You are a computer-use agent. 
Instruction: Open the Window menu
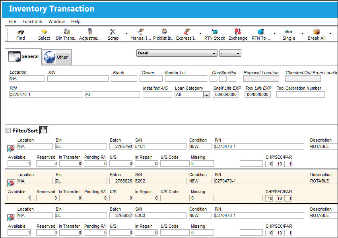coord(57,21)
